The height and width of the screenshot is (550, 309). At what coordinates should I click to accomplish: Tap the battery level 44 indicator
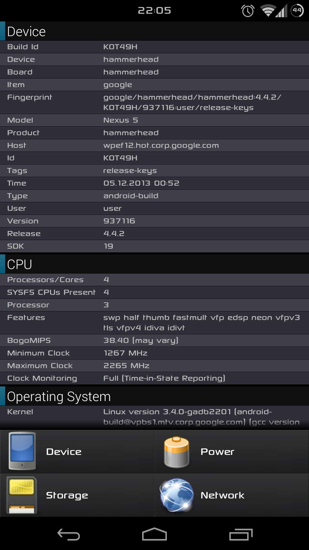[297, 11]
